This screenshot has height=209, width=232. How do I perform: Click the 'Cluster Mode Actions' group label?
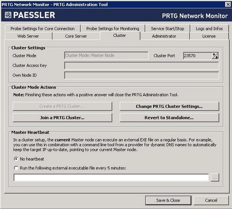point(34,87)
